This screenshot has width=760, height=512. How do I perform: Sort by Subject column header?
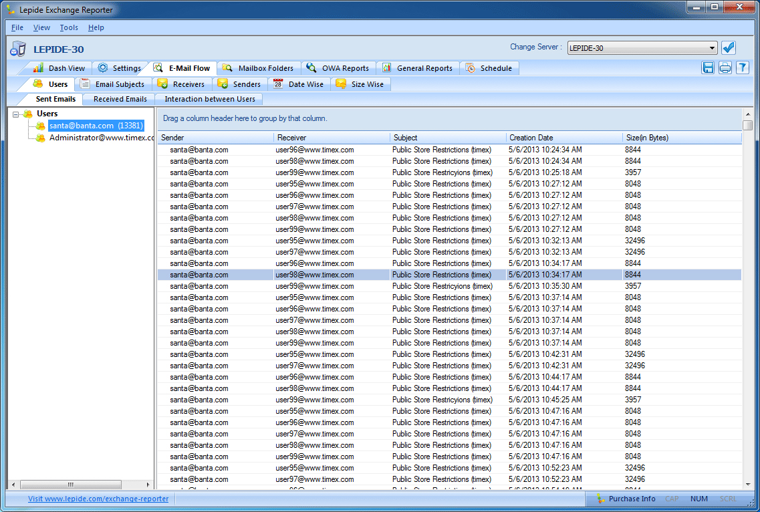[448, 138]
